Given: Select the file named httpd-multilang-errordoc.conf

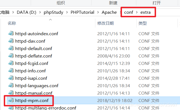Looking at the screenshot, I should click(46, 108).
